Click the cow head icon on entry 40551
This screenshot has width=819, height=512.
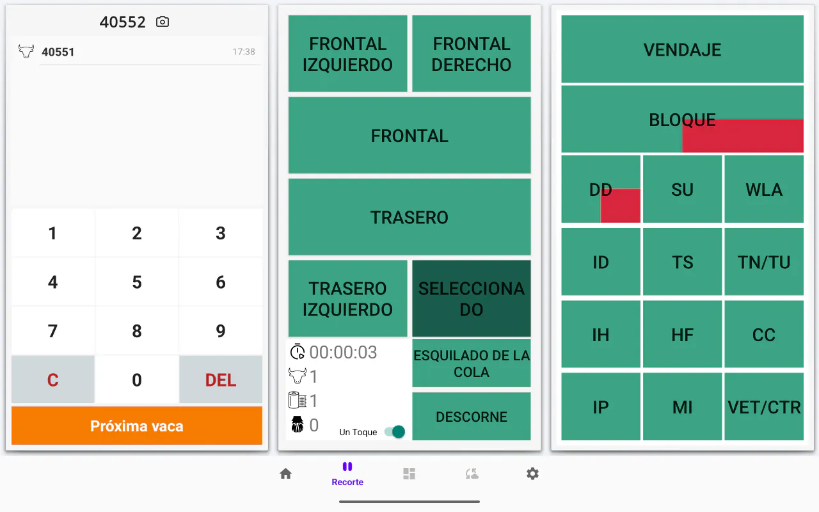coord(26,51)
